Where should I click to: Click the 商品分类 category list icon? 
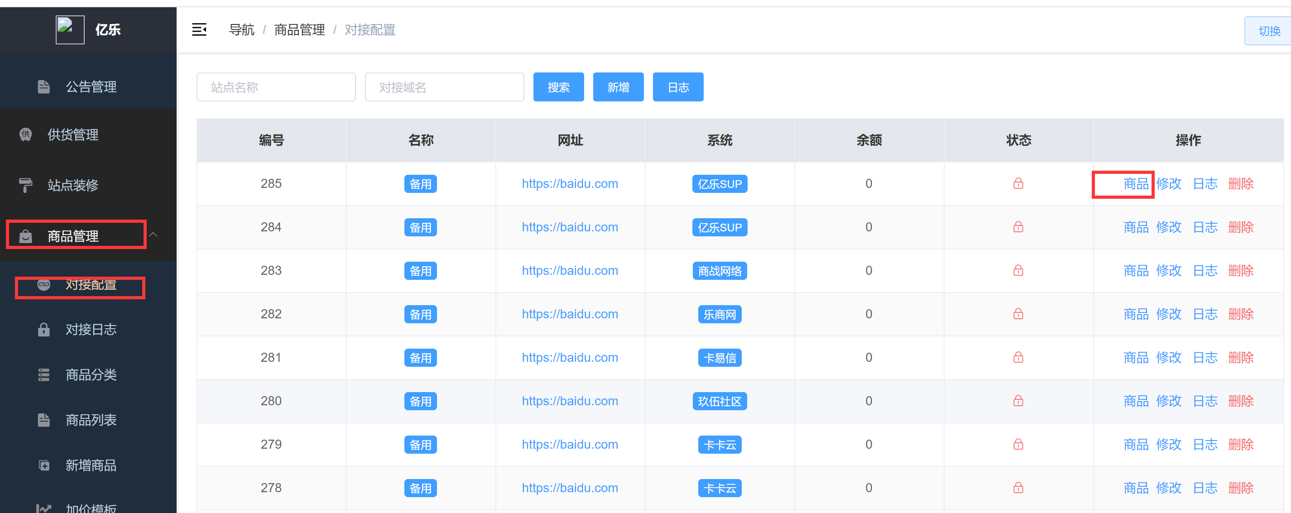pos(44,375)
